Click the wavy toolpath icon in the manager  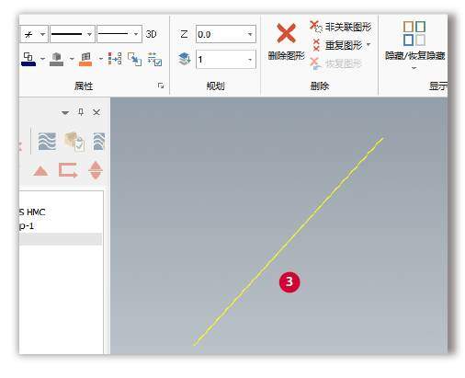[x=47, y=142]
